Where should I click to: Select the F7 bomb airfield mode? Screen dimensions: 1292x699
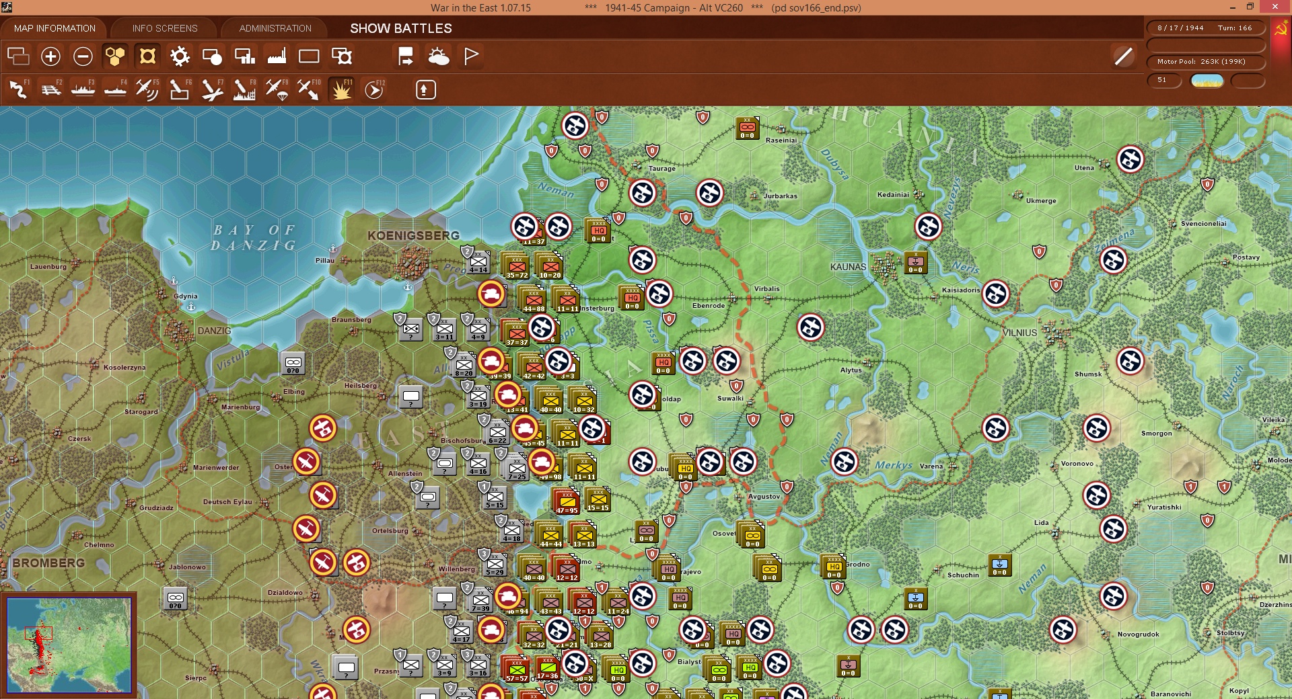click(212, 89)
